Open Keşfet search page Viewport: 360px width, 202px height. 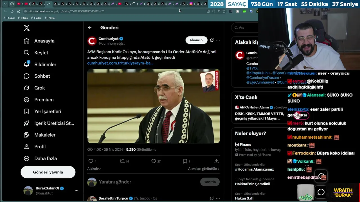tap(36, 53)
